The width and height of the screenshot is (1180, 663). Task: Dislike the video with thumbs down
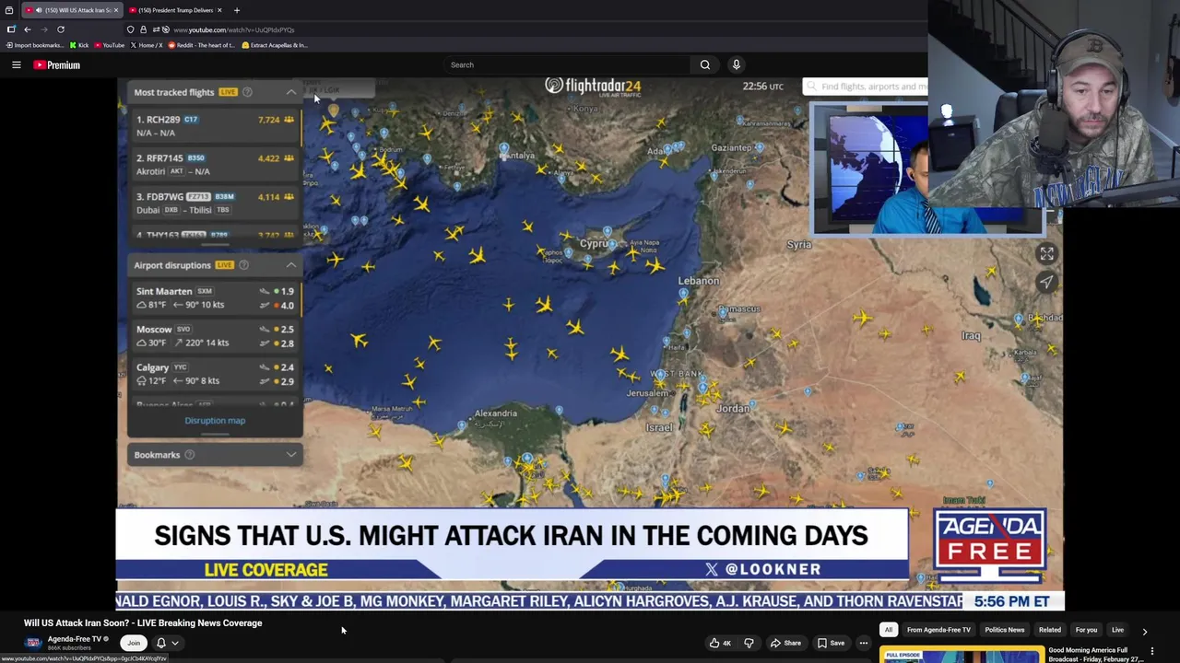point(749,643)
